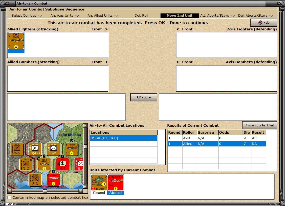This screenshot has height=206, width=285.
Task: Select the 3-2 Vladivostok militia counter on map
Action: pyautogui.click(x=26, y=164)
